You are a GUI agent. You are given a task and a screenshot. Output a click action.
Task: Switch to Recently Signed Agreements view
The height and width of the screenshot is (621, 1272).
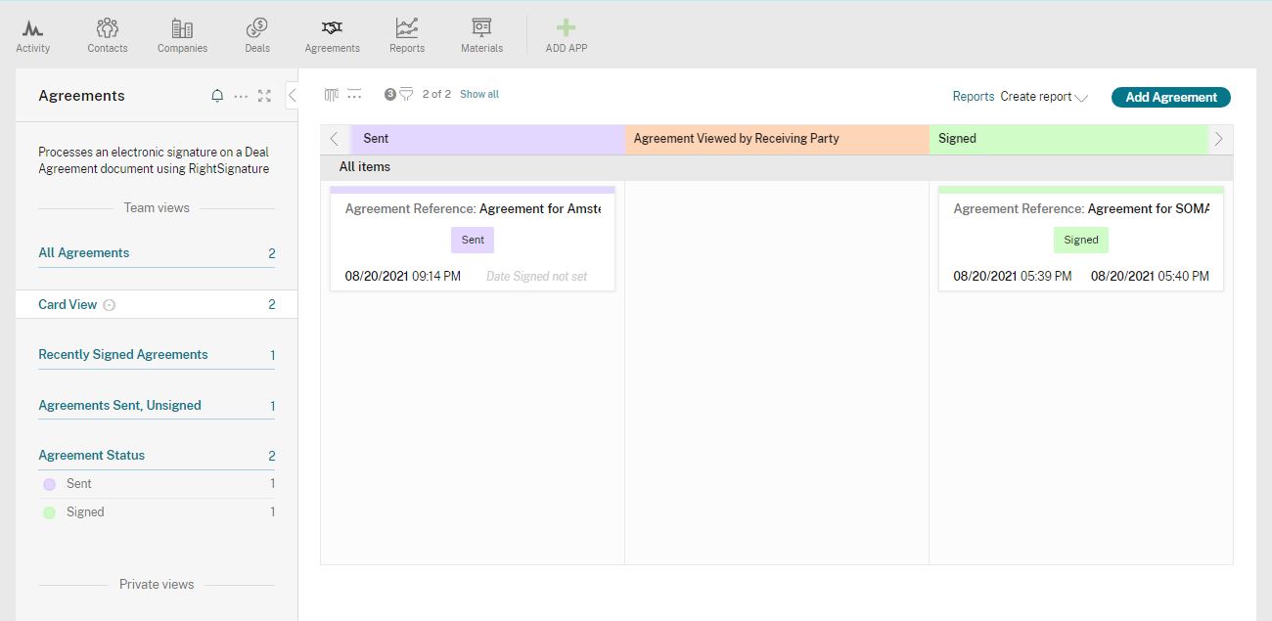123,355
